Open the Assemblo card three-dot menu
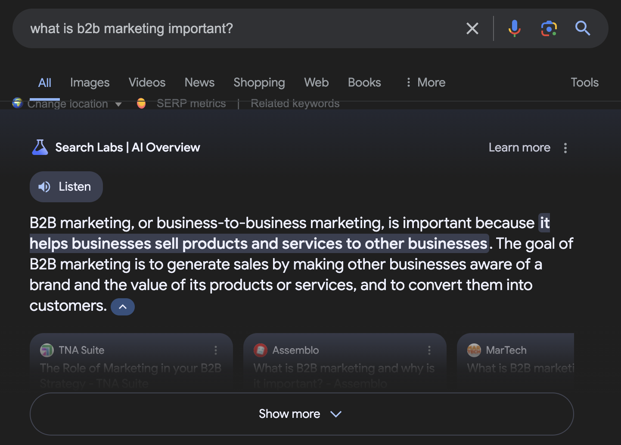Screen dimensions: 621x445 (x=429, y=350)
